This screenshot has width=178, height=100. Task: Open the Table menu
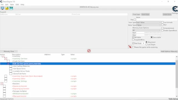click(12, 4)
